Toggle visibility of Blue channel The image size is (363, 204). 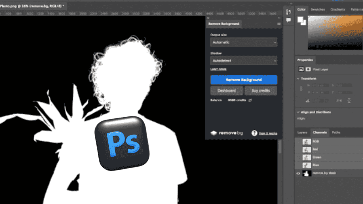298,165
